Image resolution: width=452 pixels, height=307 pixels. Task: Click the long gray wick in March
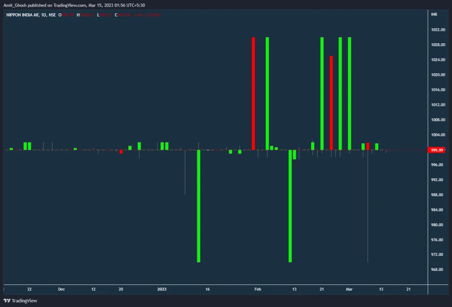368,207
